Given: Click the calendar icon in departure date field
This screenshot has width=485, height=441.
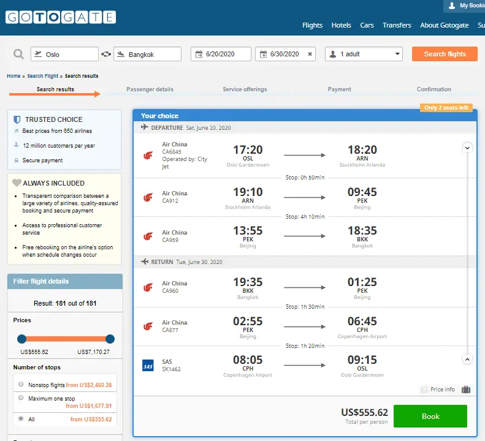Looking at the screenshot, I should 199,54.
